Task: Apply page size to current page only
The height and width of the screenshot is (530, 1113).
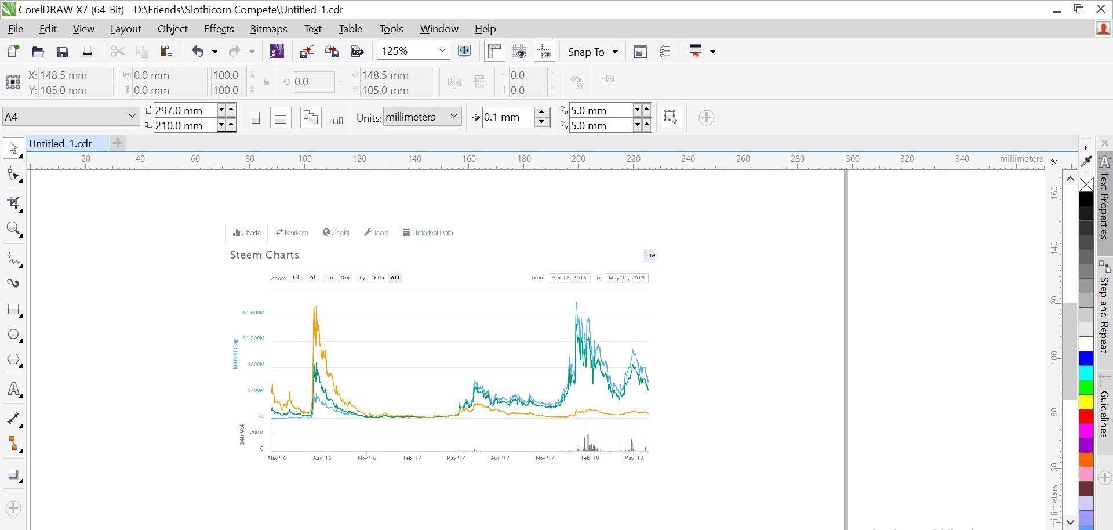Action: tap(336, 118)
